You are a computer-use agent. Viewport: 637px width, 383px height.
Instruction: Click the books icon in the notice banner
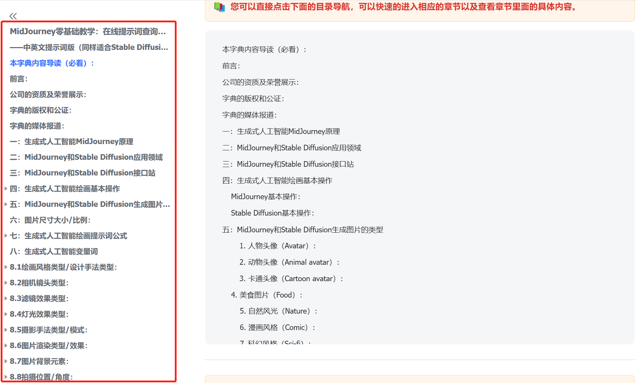point(220,7)
